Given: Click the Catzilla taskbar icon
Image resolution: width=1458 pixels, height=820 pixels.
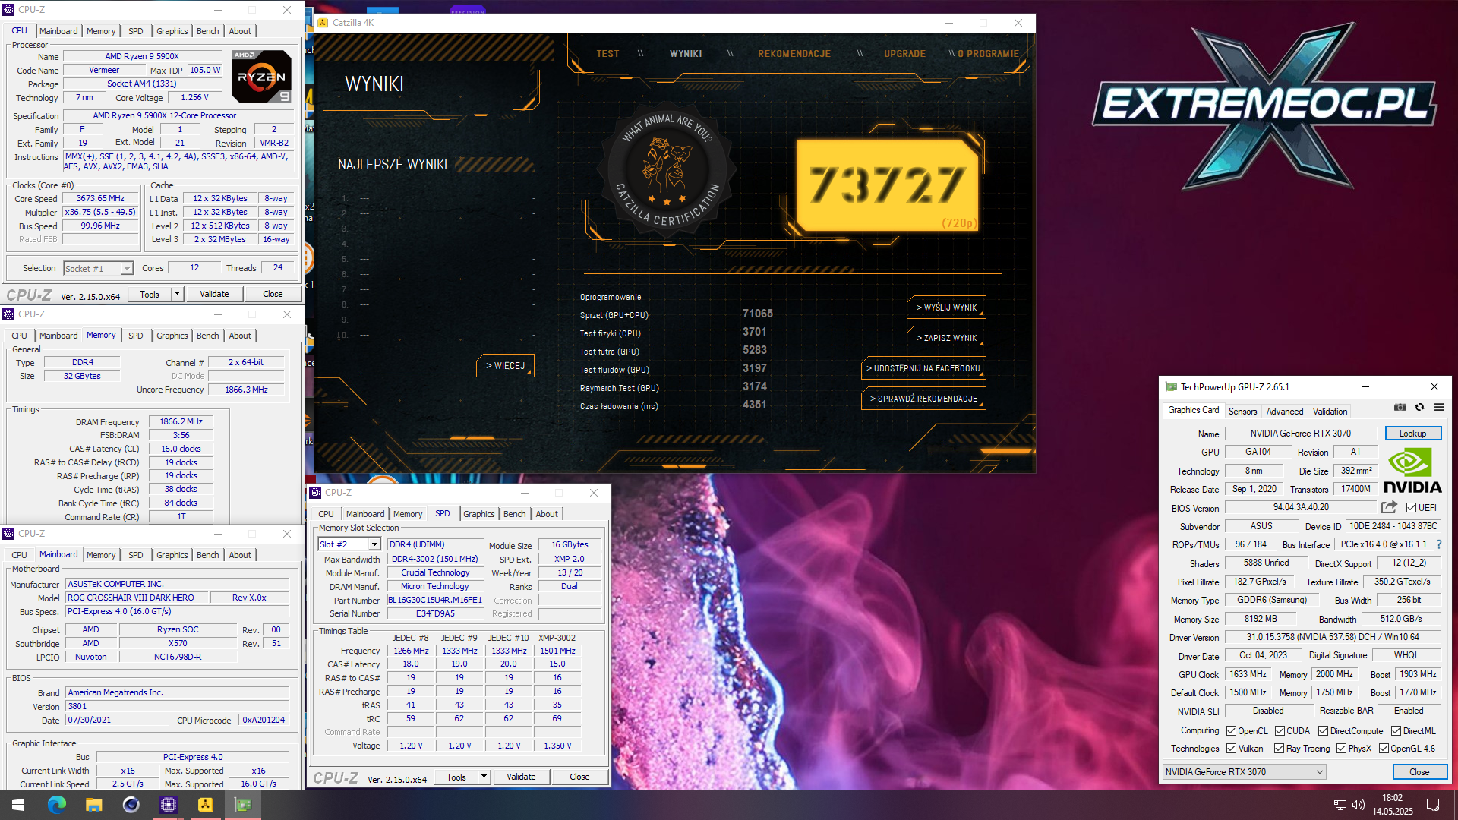Looking at the screenshot, I should point(205,805).
